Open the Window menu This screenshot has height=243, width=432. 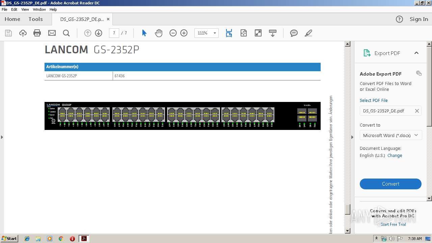(x=39, y=9)
